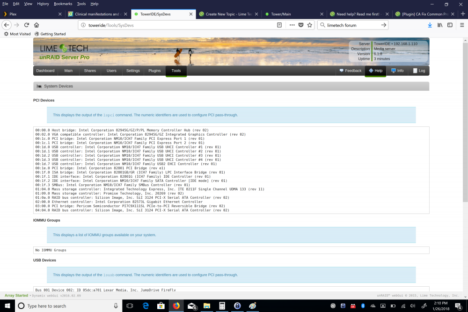Close the Plex browser tab
The height and width of the screenshot is (312, 468).
pyautogui.click(x=60, y=14)
